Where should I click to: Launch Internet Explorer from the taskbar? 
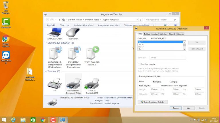[x=13, y=120]
